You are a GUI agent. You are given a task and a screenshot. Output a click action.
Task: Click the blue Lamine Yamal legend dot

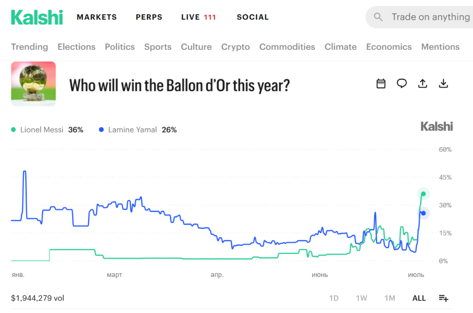pyautogui.click(x=101, y=130)
